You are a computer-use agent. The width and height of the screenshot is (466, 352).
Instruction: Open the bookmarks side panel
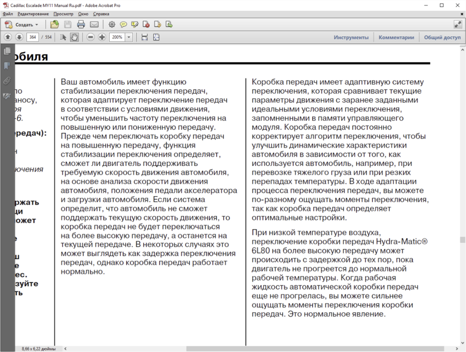[7, 66]
